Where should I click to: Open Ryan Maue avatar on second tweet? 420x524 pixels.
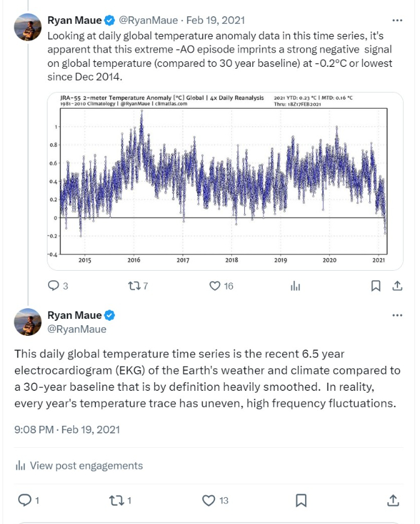[x=27, y=322]
